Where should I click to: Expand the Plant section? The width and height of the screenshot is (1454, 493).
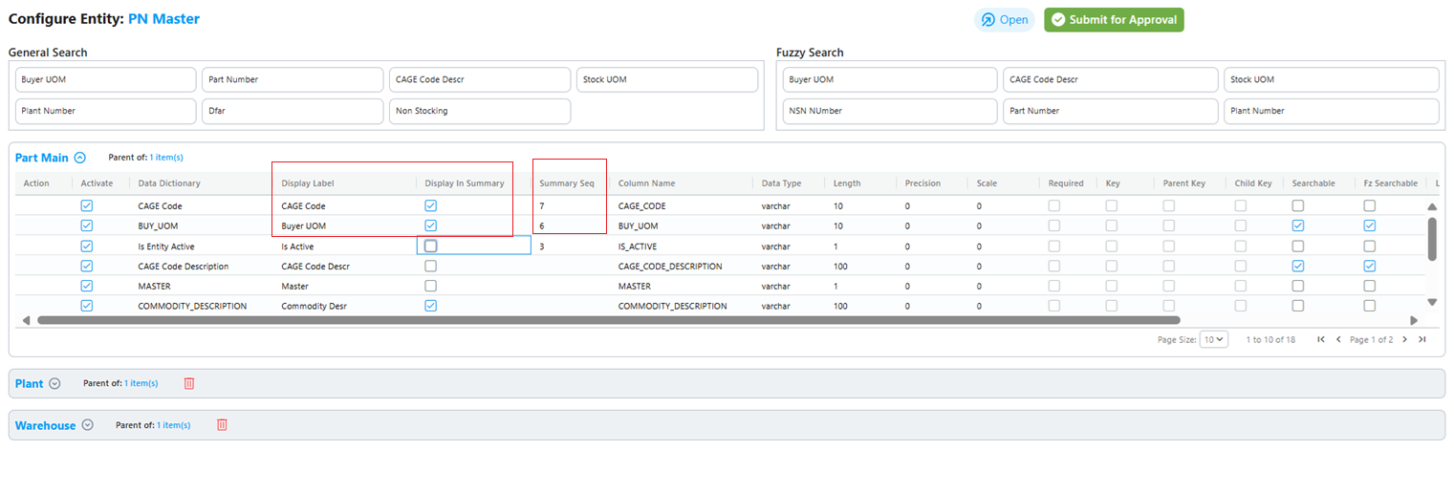tap(54, 383)
